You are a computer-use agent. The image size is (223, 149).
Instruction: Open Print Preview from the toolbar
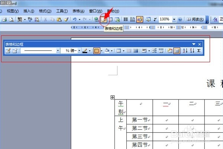tap(12, 19)
